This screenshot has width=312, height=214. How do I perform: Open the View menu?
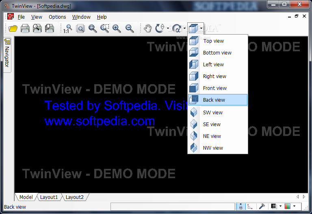tap(37, 17)
